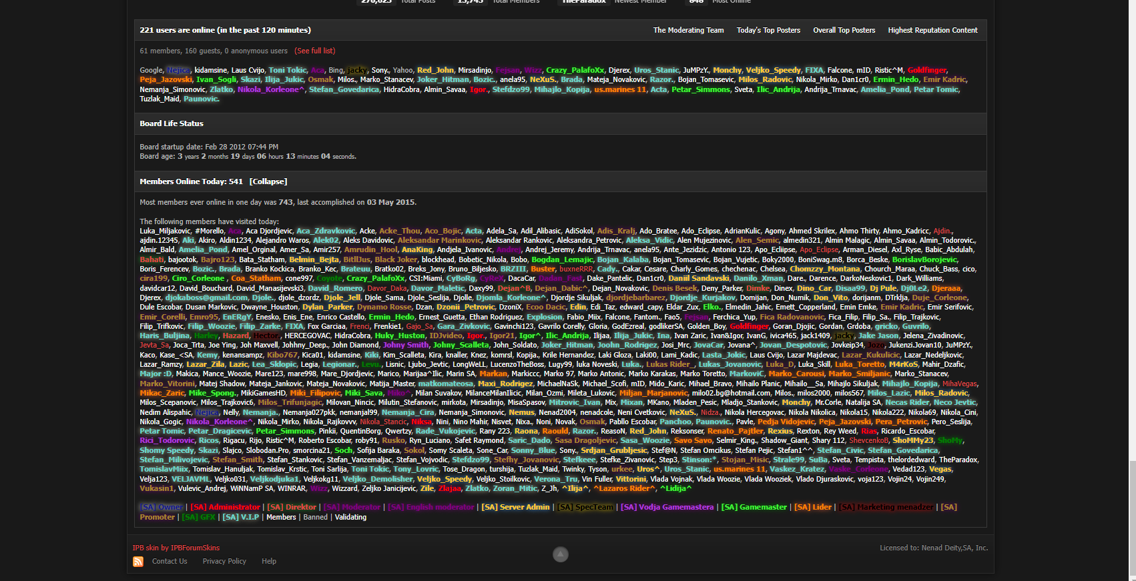The width and height of the screenshot is (1136, 581).
Task: Filter by [SA] Owner group legend
Action: tap(162, 507)
